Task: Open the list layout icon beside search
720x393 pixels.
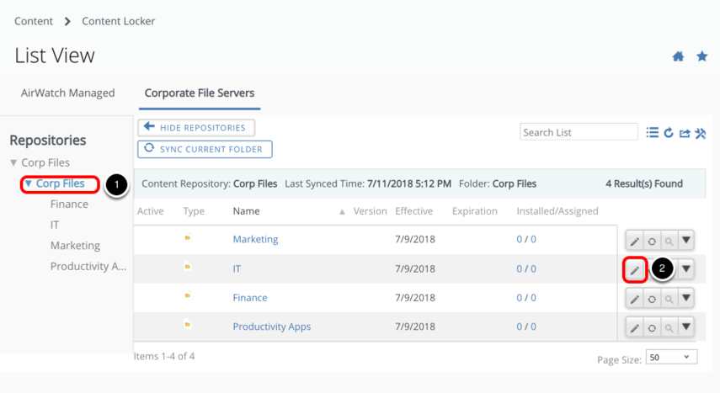Action: [x=652, y=132]
